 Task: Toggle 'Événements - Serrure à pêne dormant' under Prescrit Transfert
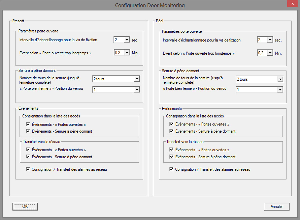(x=28, y=157)
